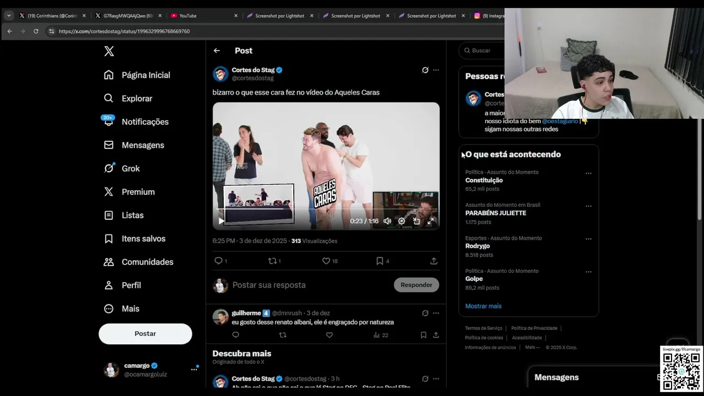Open Premium in the sidebar
The image size is (704, 396).
pos(130,192)
